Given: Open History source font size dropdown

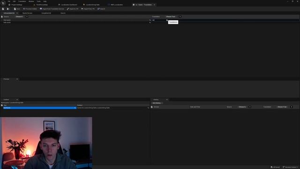Looking at the screenshot, I should click(250, 107).
